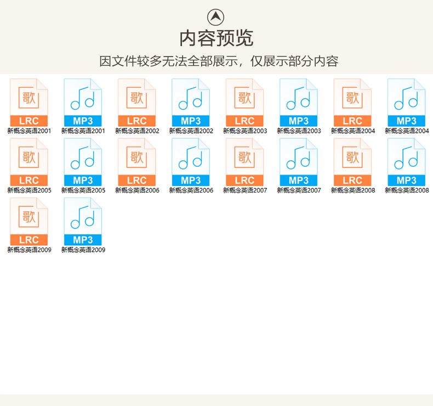The image size is (433, 406).
Task: Select the MP3 icon for 新概念英语2006
Action: click(191, 162)
